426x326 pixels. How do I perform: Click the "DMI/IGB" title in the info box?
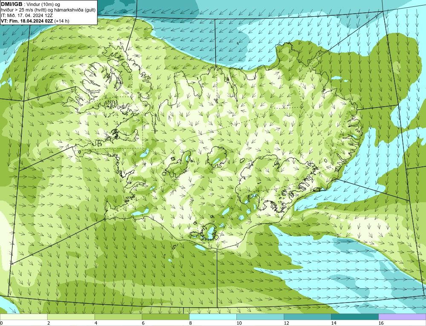pyautogui.click(x=12, y=4)
